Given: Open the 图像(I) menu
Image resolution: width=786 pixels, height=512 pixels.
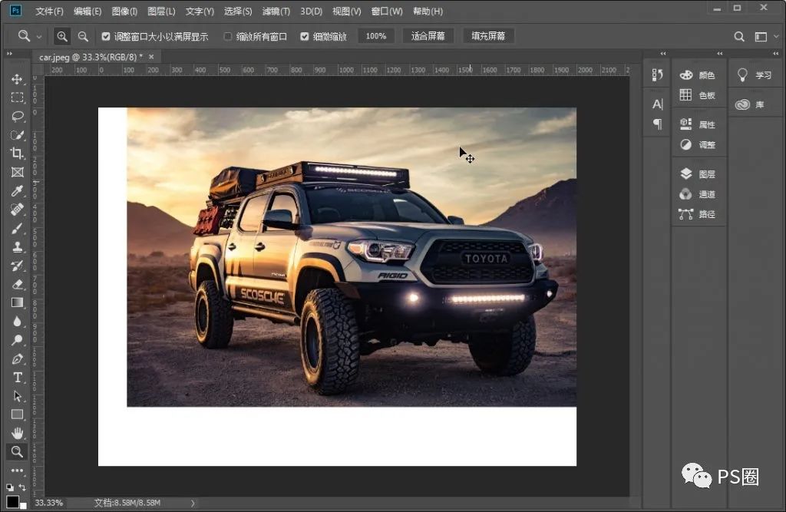Looking at the screenshot, I should 124,11.
